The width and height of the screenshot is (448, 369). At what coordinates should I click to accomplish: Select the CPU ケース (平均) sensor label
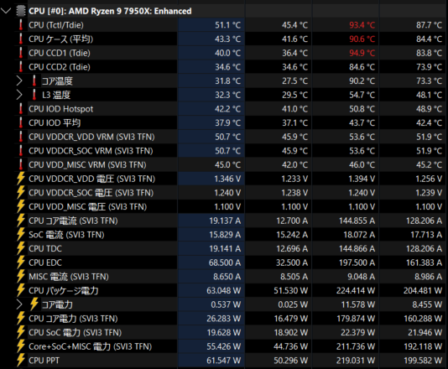click(x=61, y=39)
